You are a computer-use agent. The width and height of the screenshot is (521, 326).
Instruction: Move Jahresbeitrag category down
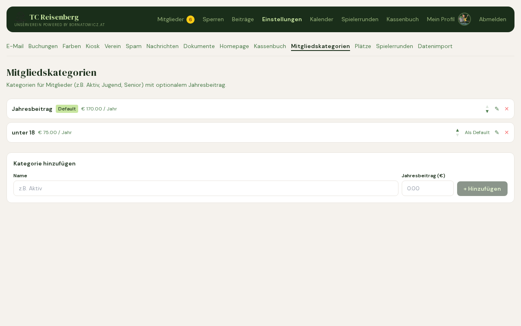[487, 111]
